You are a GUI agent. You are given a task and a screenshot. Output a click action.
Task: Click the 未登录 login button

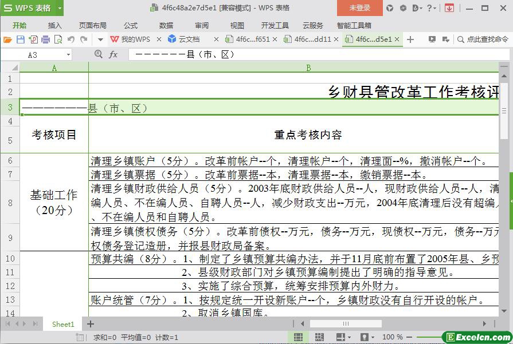[359, 8]
